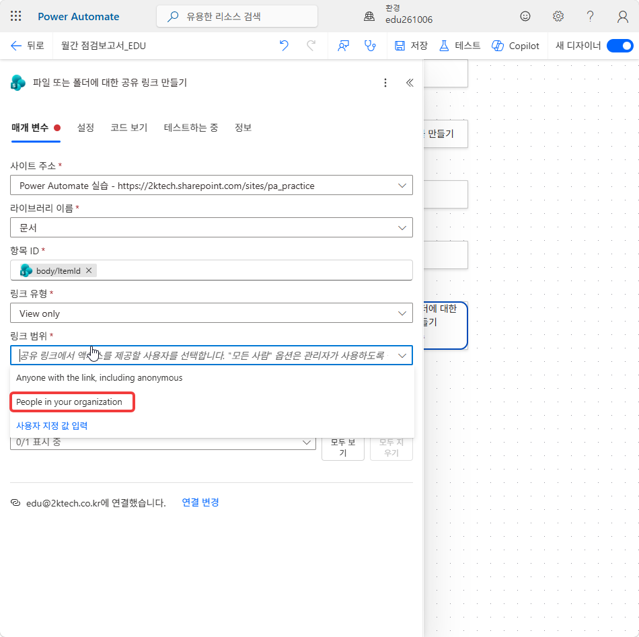Switch to the 코드 보기 tab
This screenshot has height=637, width=639.
click(128, 128)
